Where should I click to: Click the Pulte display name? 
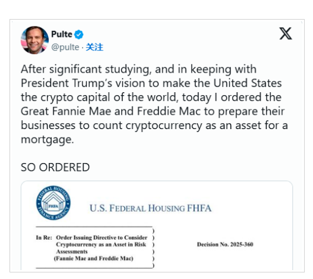click(x=62, y=34)
